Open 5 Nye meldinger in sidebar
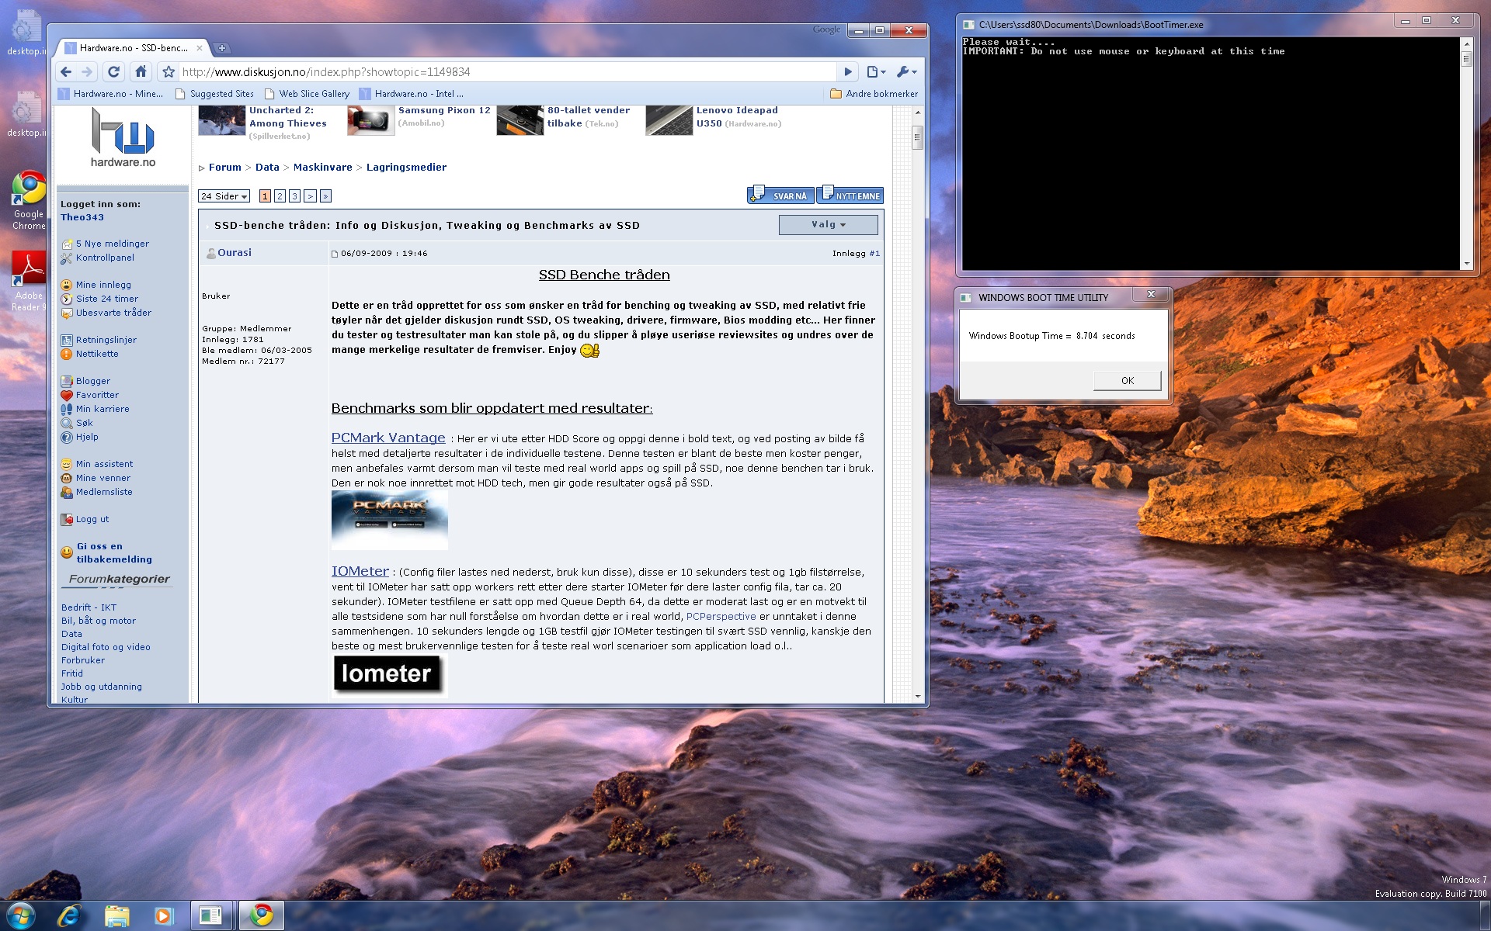Viewport: 1491px width, 931px height. 112,244
